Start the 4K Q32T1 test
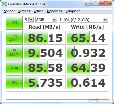This screenshot has width=114, height=104. 14,53
